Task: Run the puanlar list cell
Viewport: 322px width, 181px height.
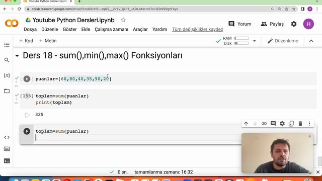Action: (27, 79)
